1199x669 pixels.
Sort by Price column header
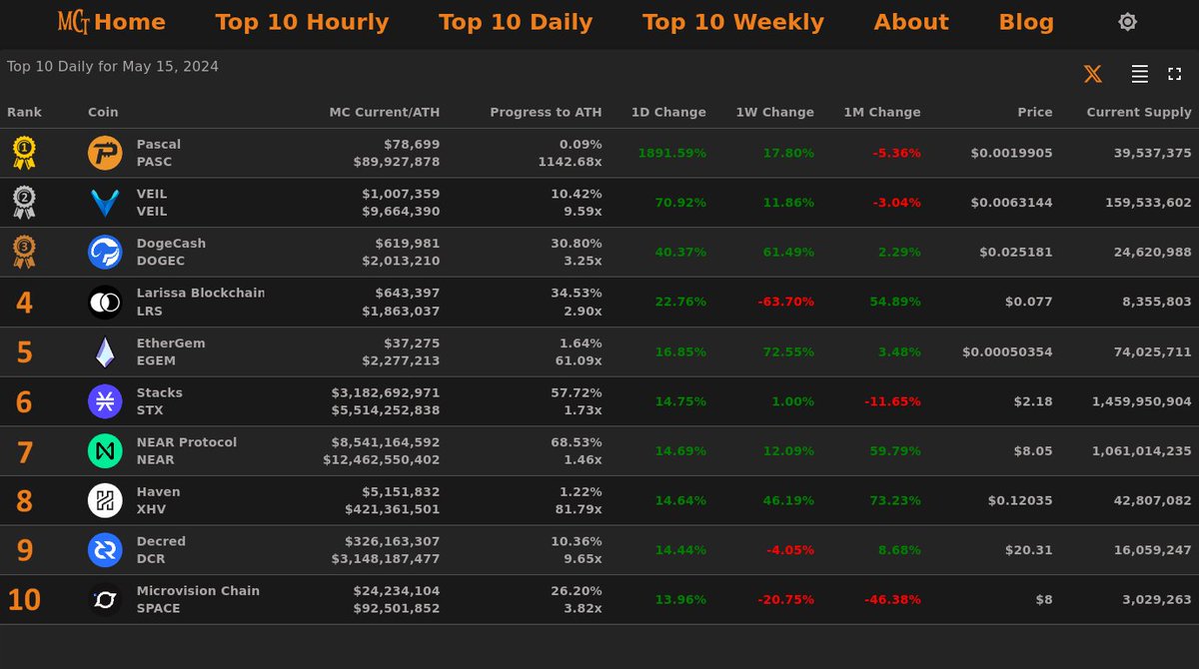click(1035, 112)
